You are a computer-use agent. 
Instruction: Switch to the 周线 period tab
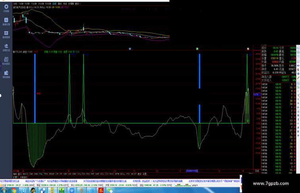coord(60,4)
